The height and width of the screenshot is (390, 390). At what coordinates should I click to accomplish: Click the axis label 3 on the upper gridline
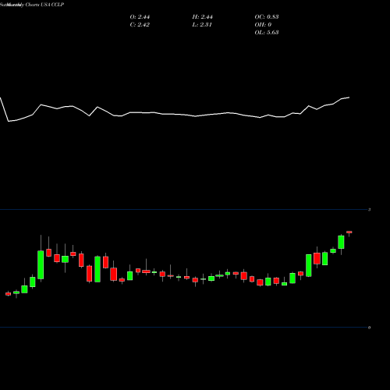369,210
